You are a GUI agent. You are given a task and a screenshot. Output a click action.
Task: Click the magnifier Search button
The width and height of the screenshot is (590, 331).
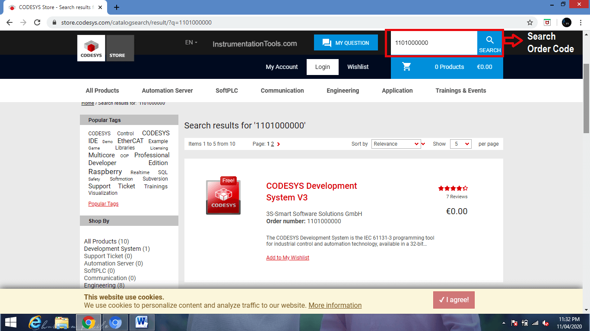pyautogui.click(x=490, y=43)
